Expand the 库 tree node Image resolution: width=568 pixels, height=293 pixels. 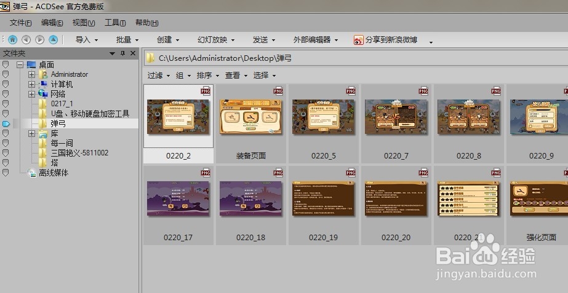[31, 134]
